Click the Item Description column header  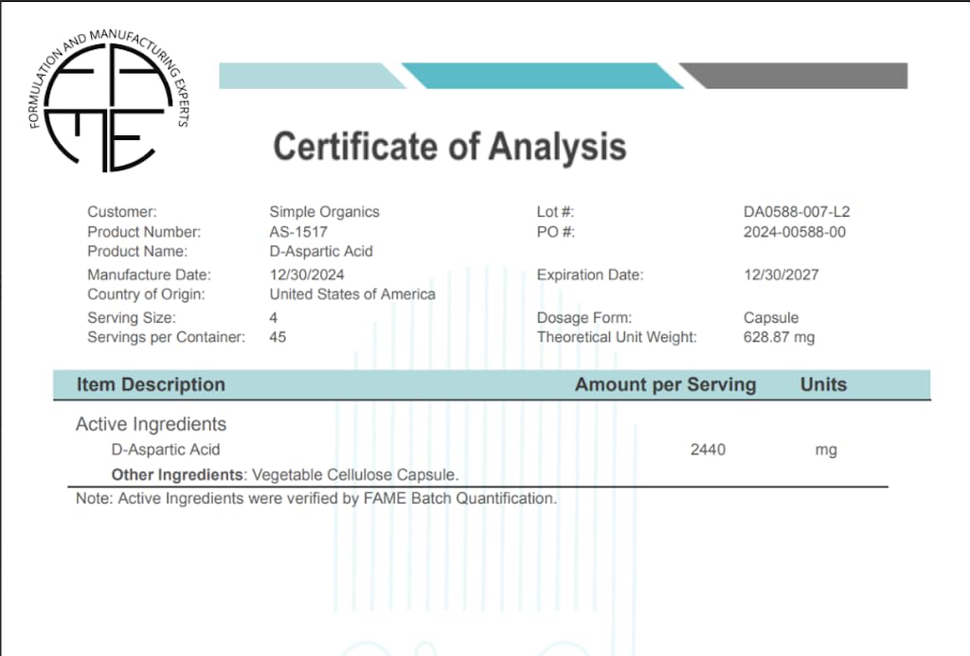[x=151, y=384]
